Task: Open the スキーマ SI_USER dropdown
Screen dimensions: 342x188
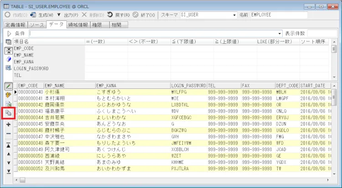Action: pyautogui.click(x=234, y=15)
